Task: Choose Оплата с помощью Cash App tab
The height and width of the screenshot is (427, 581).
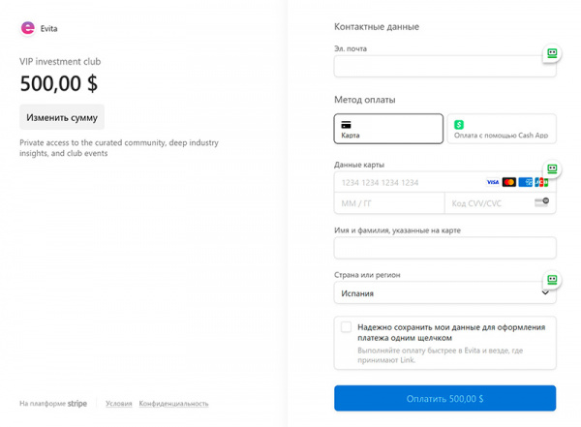Action: 502,129
